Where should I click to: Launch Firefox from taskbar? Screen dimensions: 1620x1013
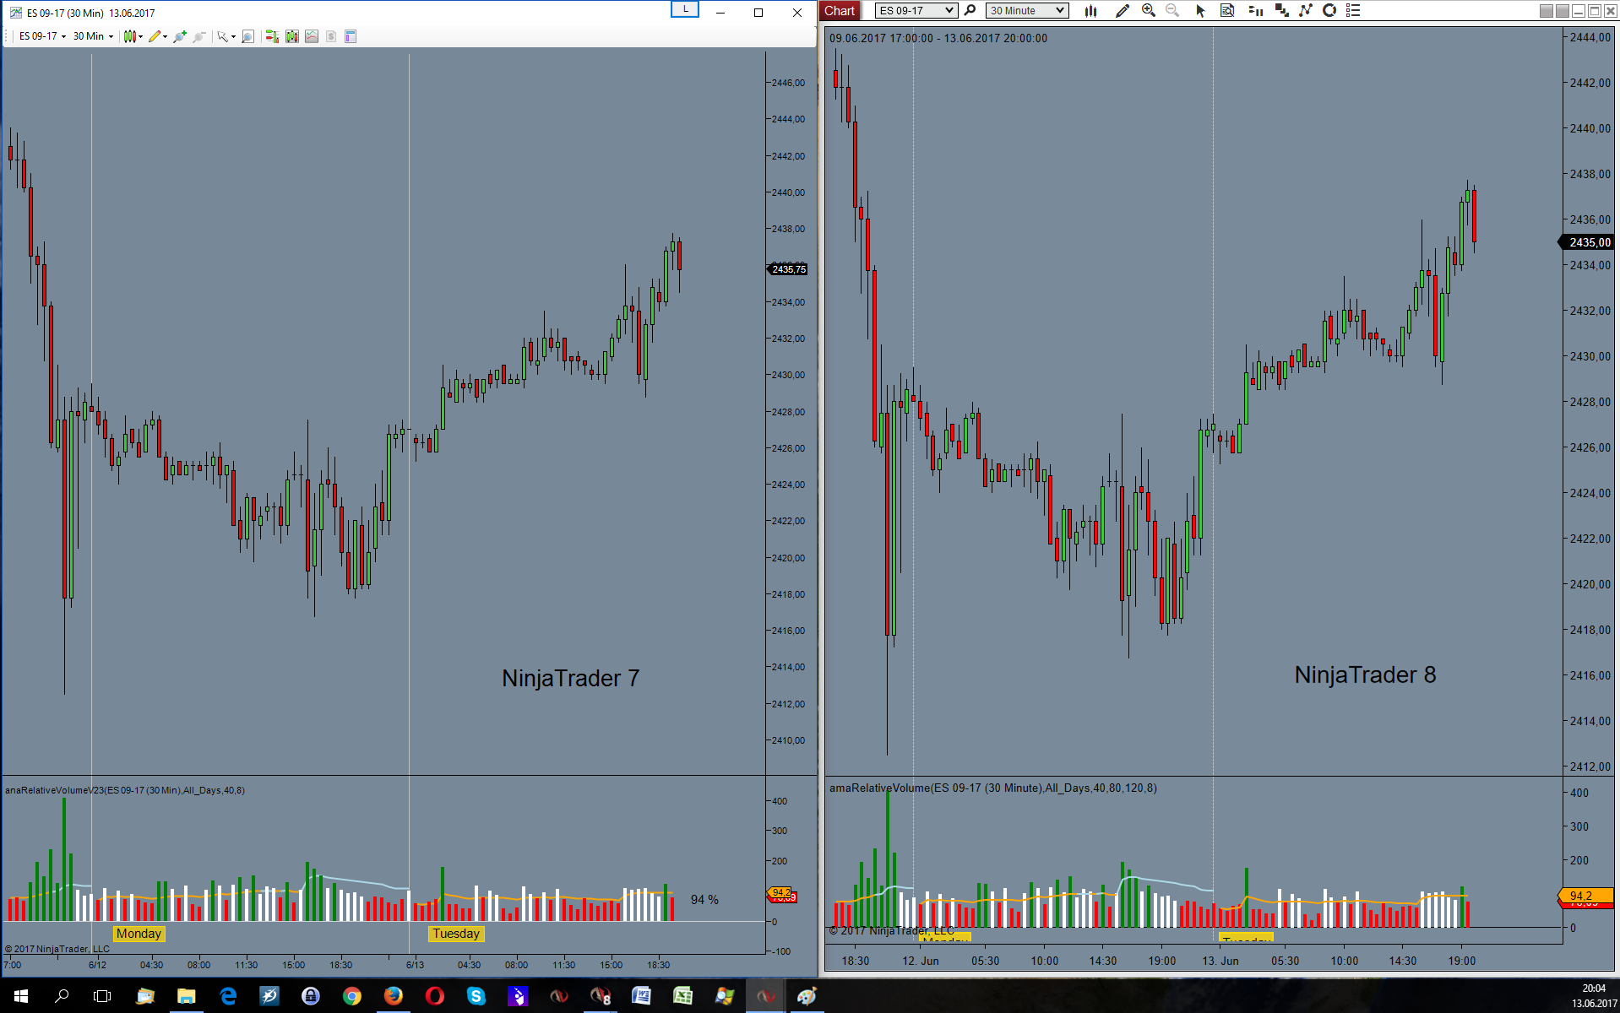[394, 996]
